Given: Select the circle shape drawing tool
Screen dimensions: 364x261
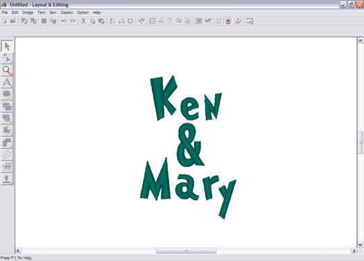Looking at the screenshot, I should [x=7, y=95].
